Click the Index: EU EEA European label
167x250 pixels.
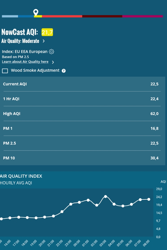25,52
